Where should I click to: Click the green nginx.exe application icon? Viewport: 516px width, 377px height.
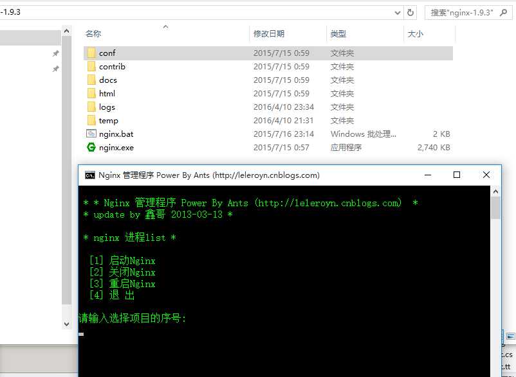pos(91,147)
